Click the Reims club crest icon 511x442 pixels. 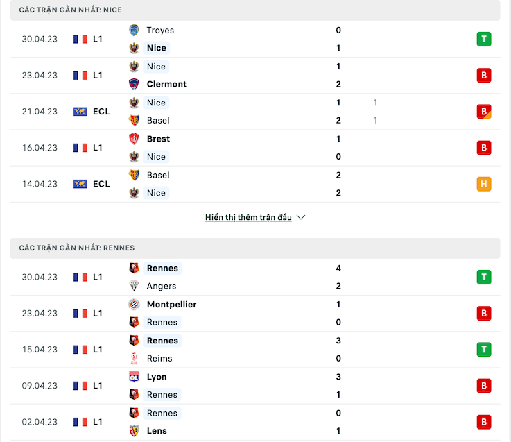134,359
